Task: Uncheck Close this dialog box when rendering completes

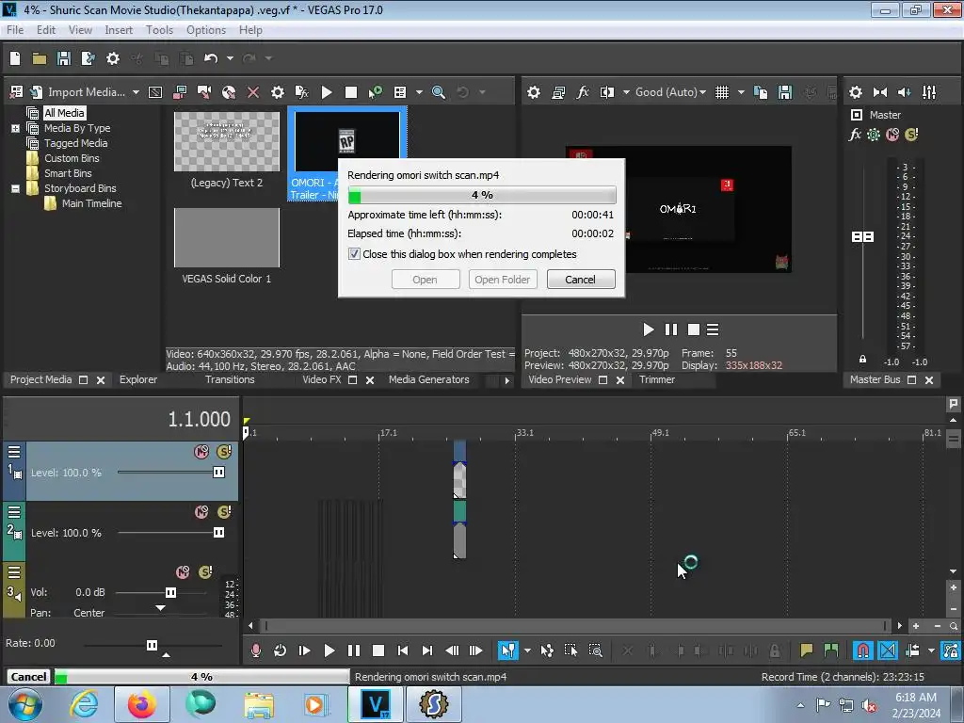Action: [x=354, y=254]
